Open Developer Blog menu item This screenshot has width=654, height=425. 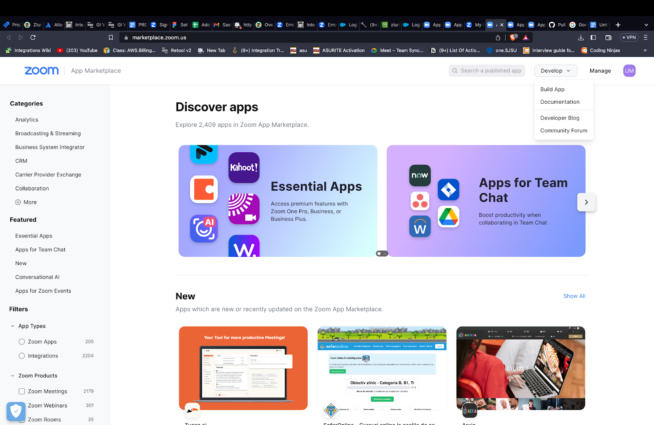560,118
